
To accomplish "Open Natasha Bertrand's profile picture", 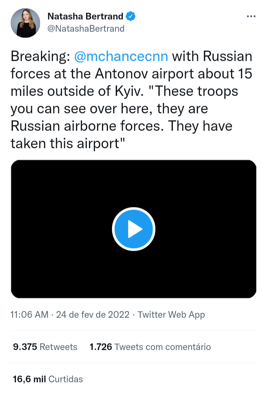I will point(26,23).
